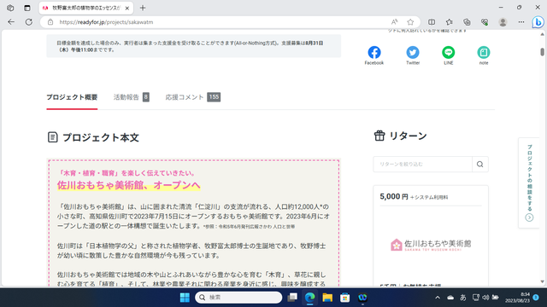Open Task View on taskbar
The image size is (547, 307).
292,298
